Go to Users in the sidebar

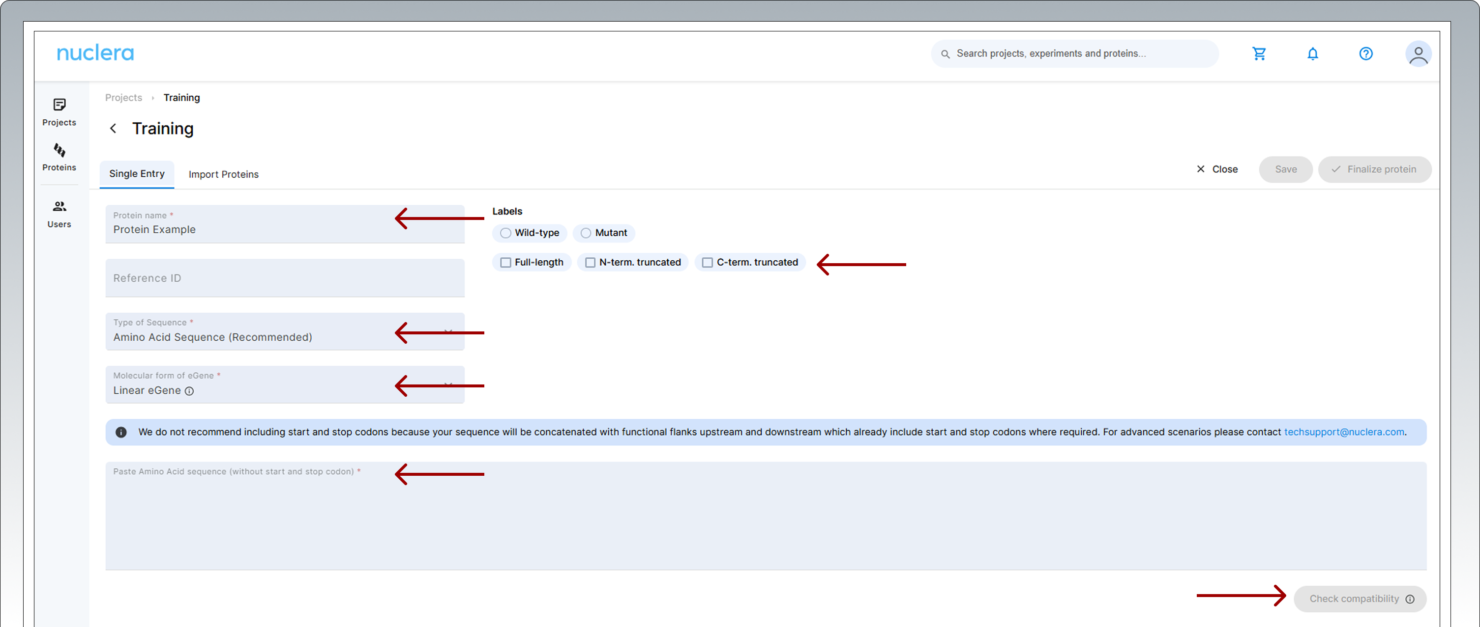click(x=59, y=214)
